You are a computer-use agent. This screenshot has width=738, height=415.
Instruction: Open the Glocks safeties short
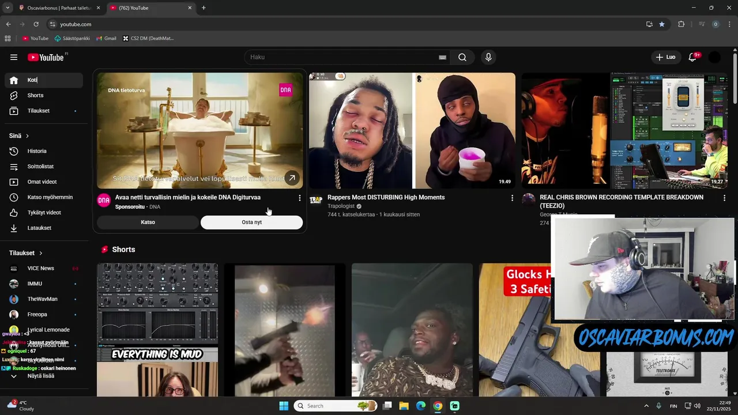click(516, 330)
